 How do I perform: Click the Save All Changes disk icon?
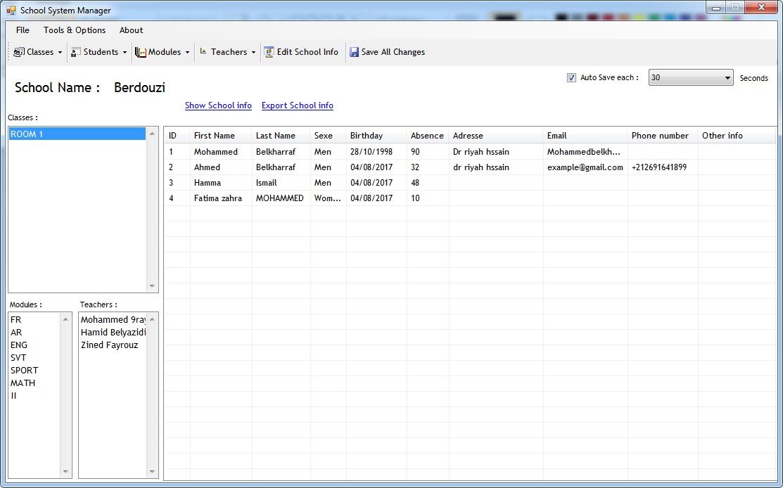click(354, 52)
